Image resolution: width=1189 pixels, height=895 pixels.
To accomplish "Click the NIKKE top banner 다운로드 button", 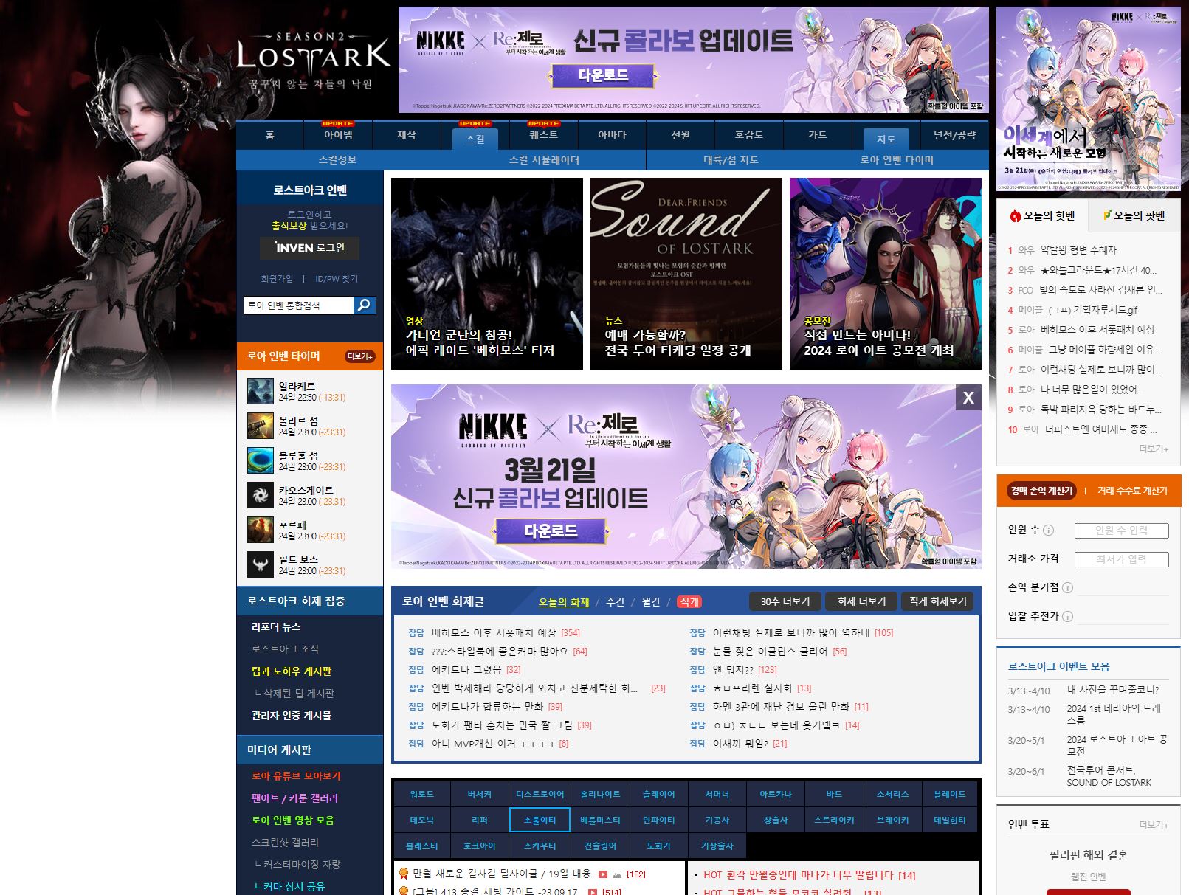I will coord(603,75).
